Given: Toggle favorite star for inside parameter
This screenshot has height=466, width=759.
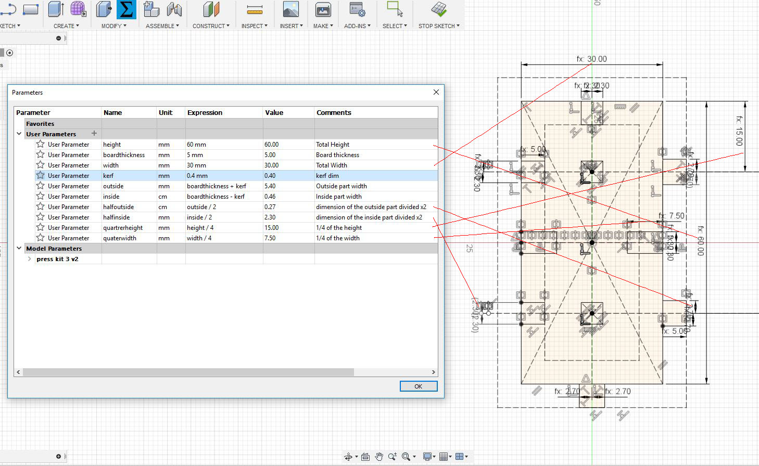Looking at the screenshot, I should pos(41,196).
